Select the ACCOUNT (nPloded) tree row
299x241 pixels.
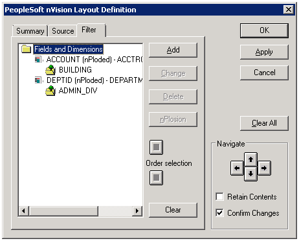tap(94, 60)
